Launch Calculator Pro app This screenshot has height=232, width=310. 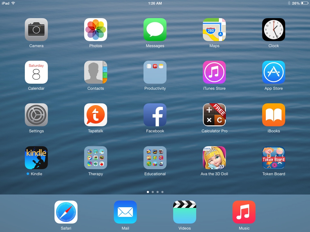tap(214, 115)
